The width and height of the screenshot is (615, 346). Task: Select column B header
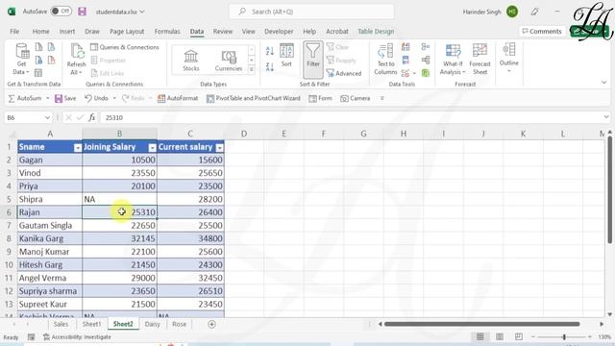[119, 134]
